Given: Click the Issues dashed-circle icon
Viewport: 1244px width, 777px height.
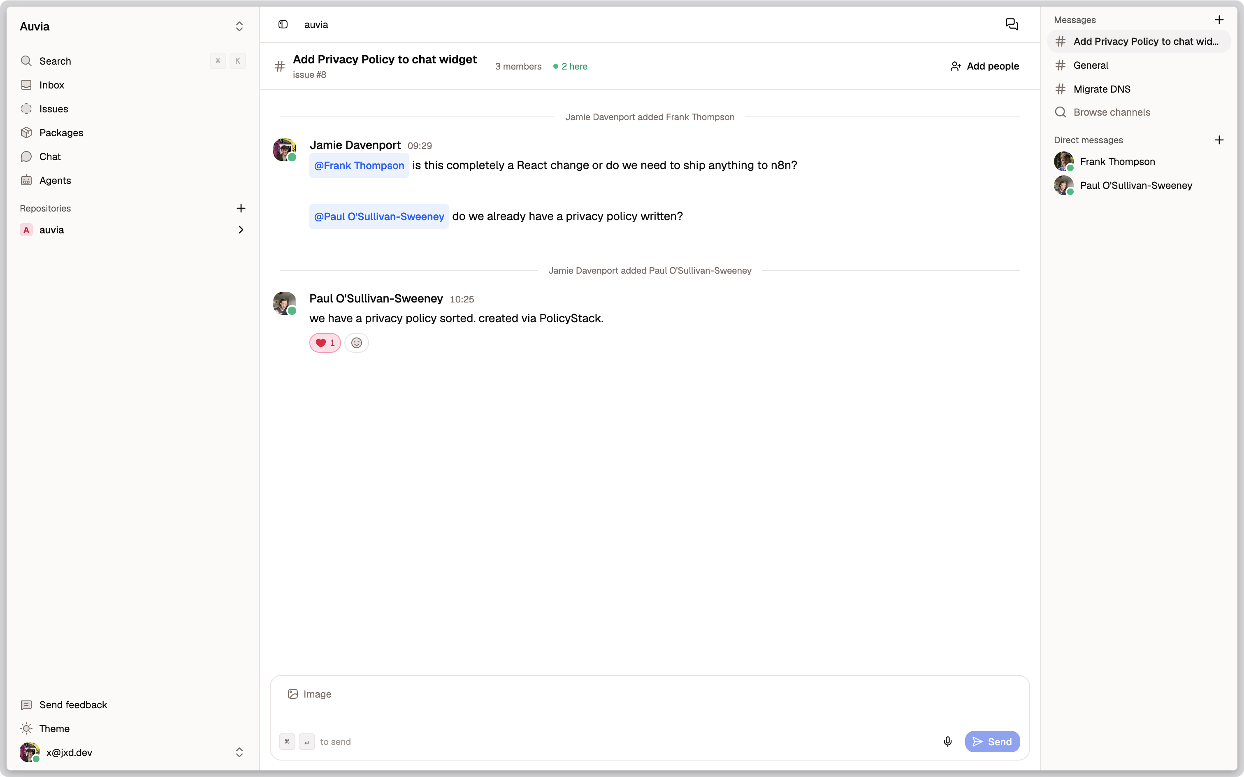Looking at the screenshot, I should pyautogui.click(x=26, y=109).
